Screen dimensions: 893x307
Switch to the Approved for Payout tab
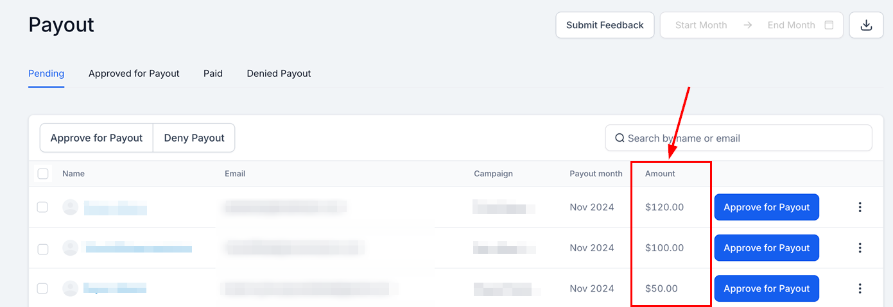[134, 74]
